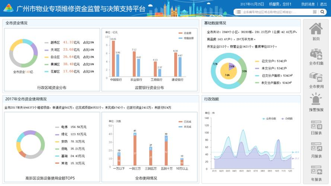Click 中国银行 total amount orange bar
331x186 pixels.
point(113,59)
